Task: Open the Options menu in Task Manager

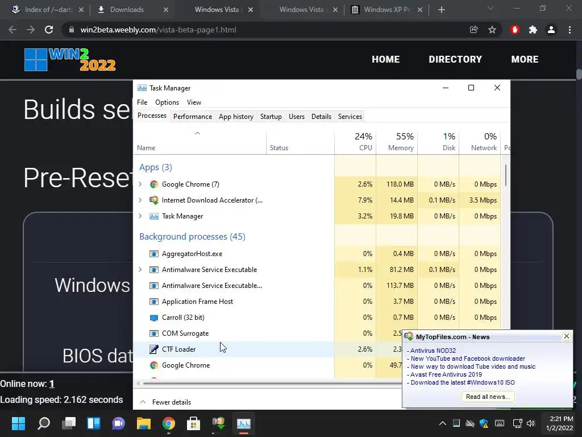Action: (167, 102)
